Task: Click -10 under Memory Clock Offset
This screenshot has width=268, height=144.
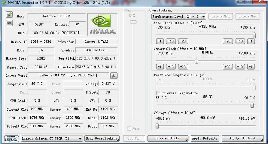Action: [x=171, y=67]
